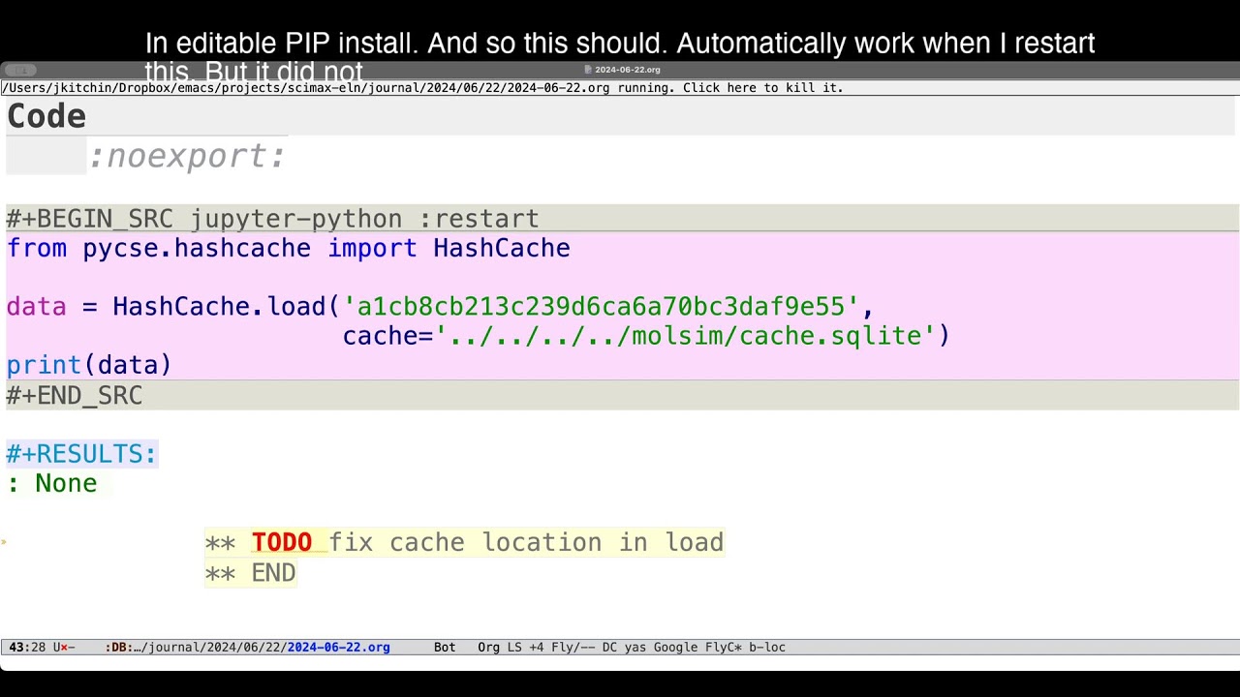Click the Code heading
The image size is (1240, 697).
(x=46, y=116)
